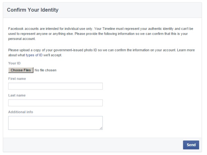Click the Last name label
Viewport: 207px width, 155px height.
pos(17,95)
